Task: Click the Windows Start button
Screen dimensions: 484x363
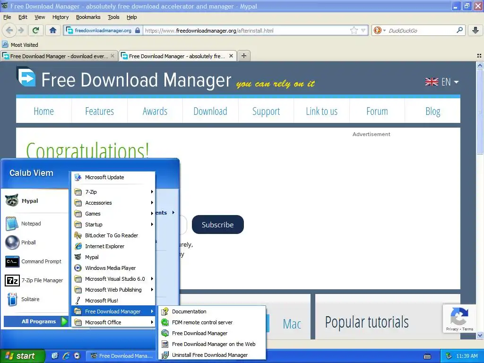Action: pos(22,356)
